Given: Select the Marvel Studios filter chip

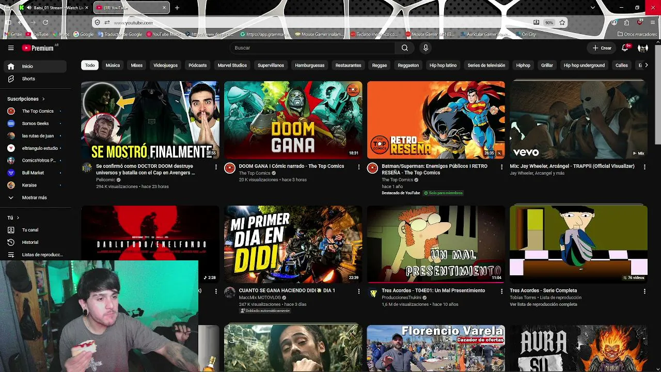Looking at the screenshot, I should point(232,66).
